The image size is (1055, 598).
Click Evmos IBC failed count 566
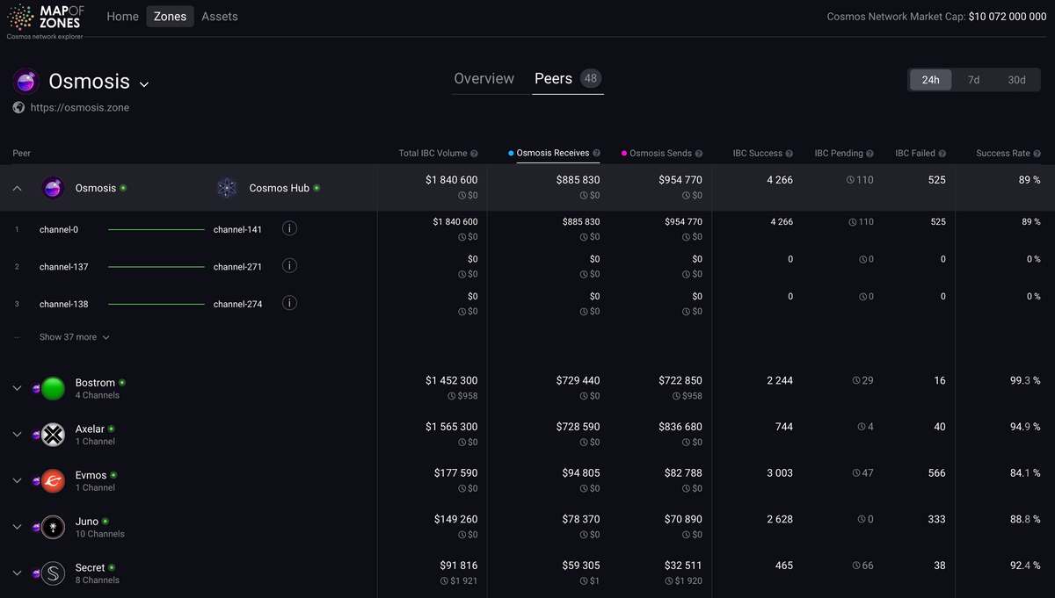click(x=937, y=473)
